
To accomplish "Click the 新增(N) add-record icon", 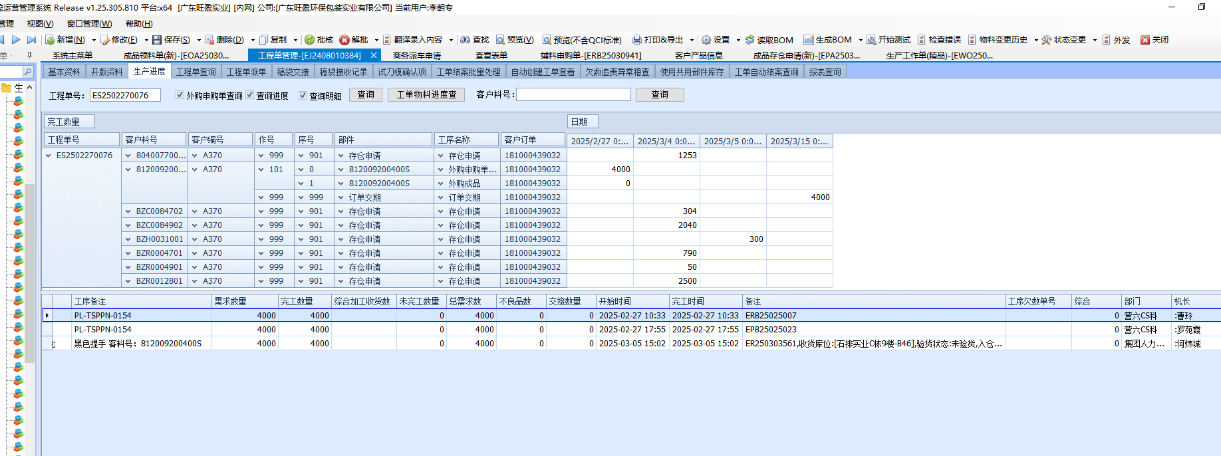I will point(50,40).
